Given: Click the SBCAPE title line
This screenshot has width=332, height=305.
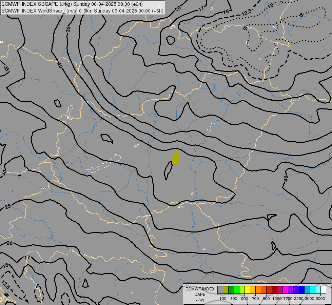Looking at the screenshot, I should click(72, 4).
